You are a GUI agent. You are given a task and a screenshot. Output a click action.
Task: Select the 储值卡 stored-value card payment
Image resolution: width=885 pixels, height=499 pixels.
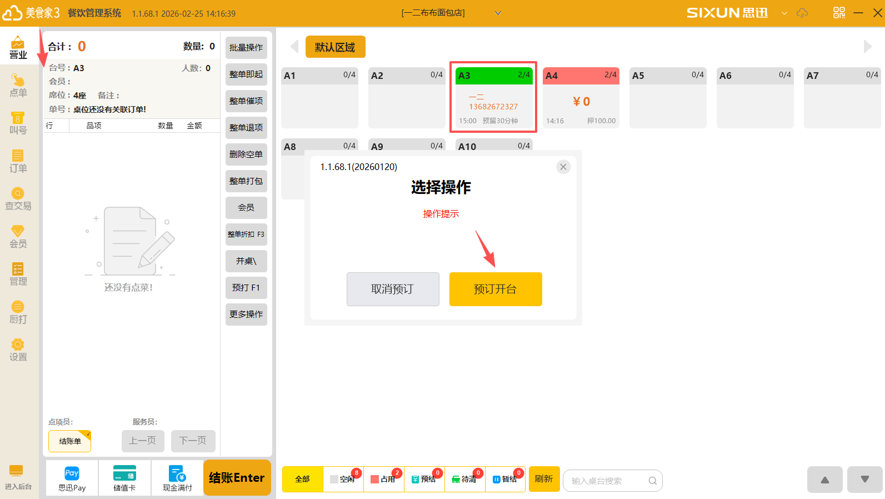pyautogui.click(x=124, y=478)
